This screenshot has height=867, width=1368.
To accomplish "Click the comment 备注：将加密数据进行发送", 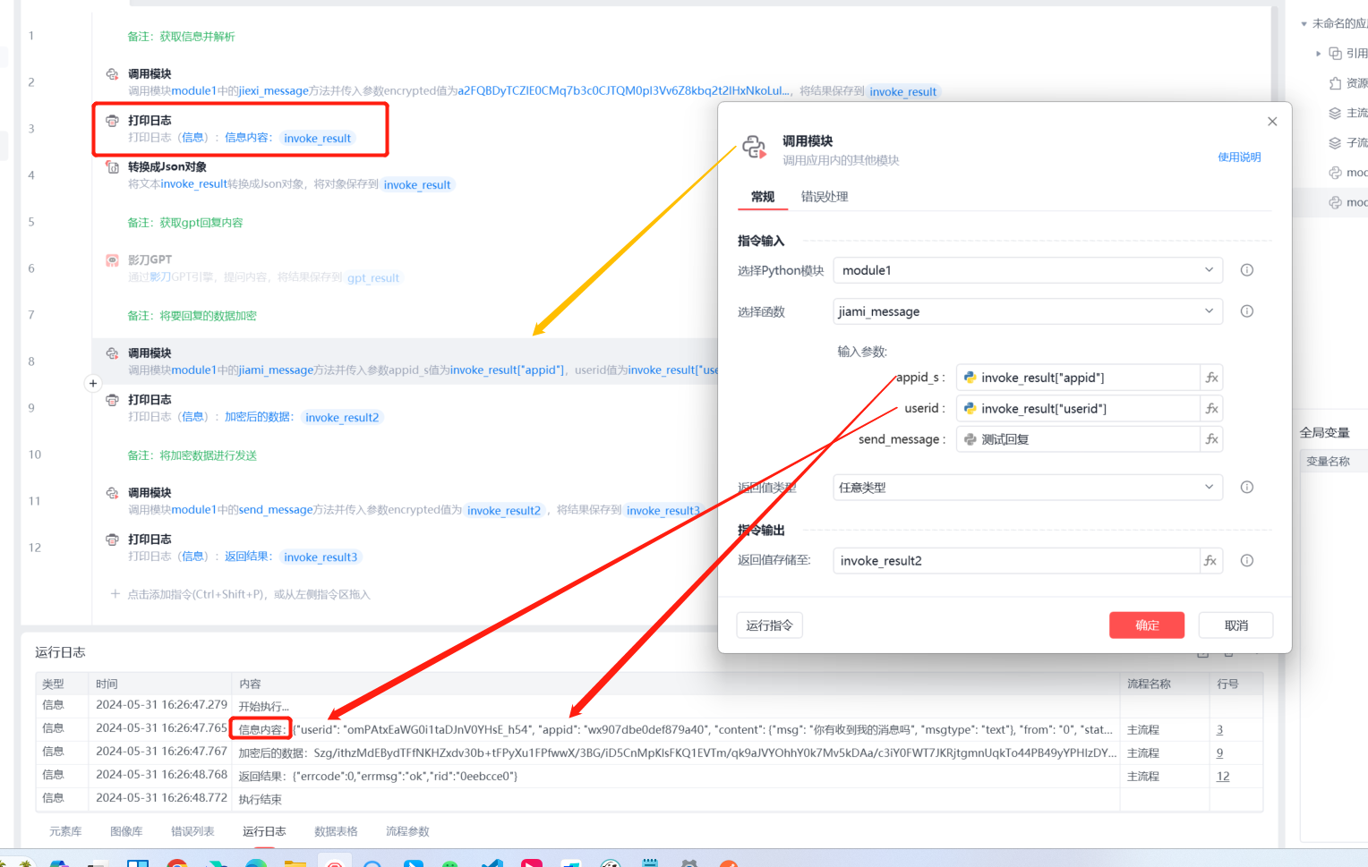I will (x=192, y=455).
